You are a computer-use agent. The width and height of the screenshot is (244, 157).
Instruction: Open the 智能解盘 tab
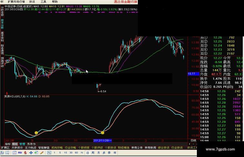[x=44, y=148]
